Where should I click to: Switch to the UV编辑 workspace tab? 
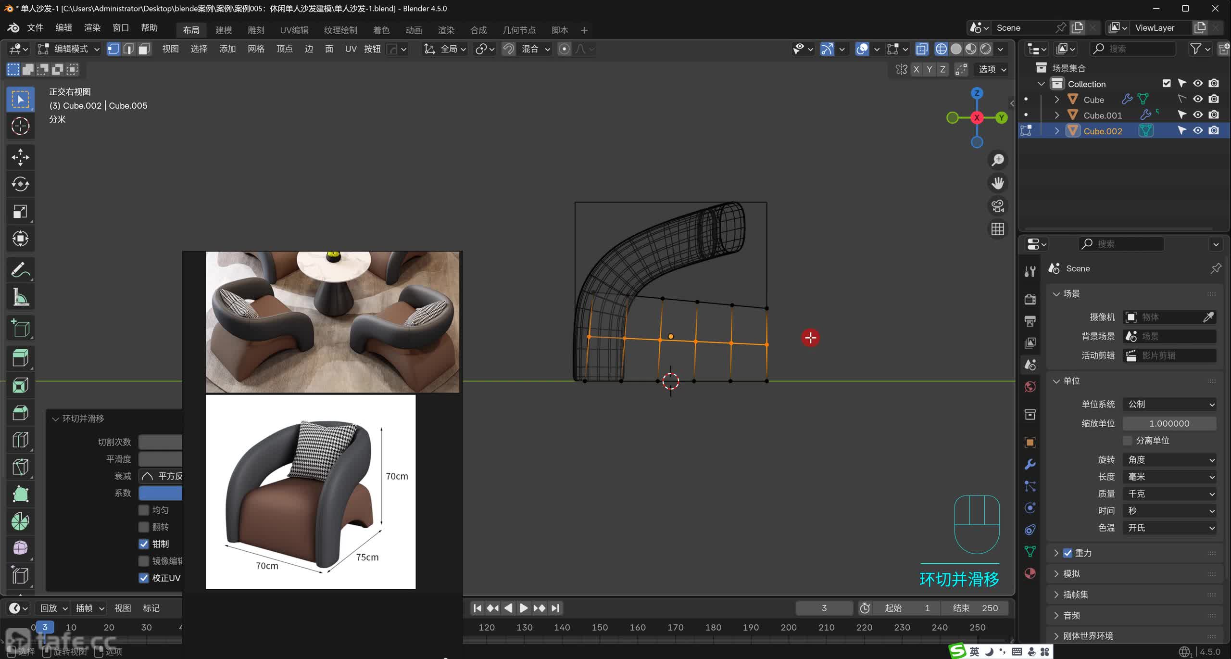pos(294,30)
